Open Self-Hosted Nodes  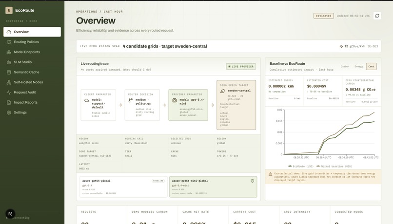point(32,82)
